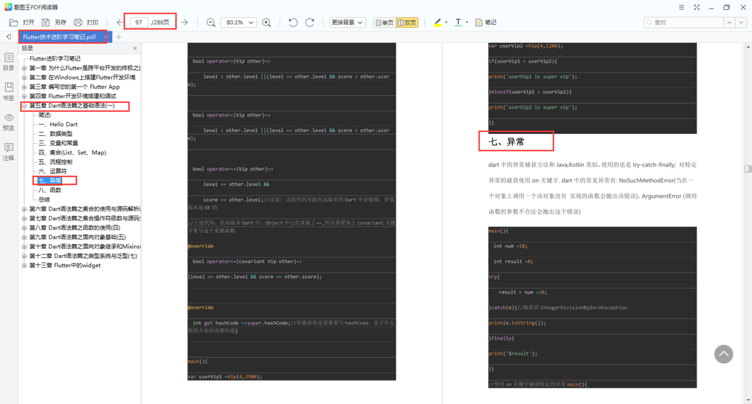
Task: Jump to 一、Hello Dart outline entry
Action: [58, 124]
